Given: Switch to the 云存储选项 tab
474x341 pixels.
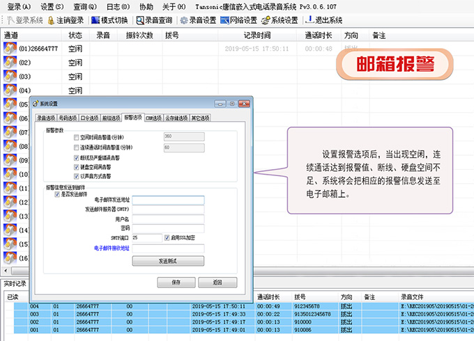Looking at the screenshot, I should pos(176,118).
